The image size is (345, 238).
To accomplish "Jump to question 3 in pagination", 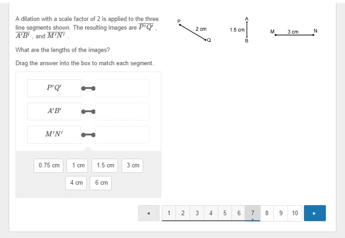I will (x=197, y=213).
